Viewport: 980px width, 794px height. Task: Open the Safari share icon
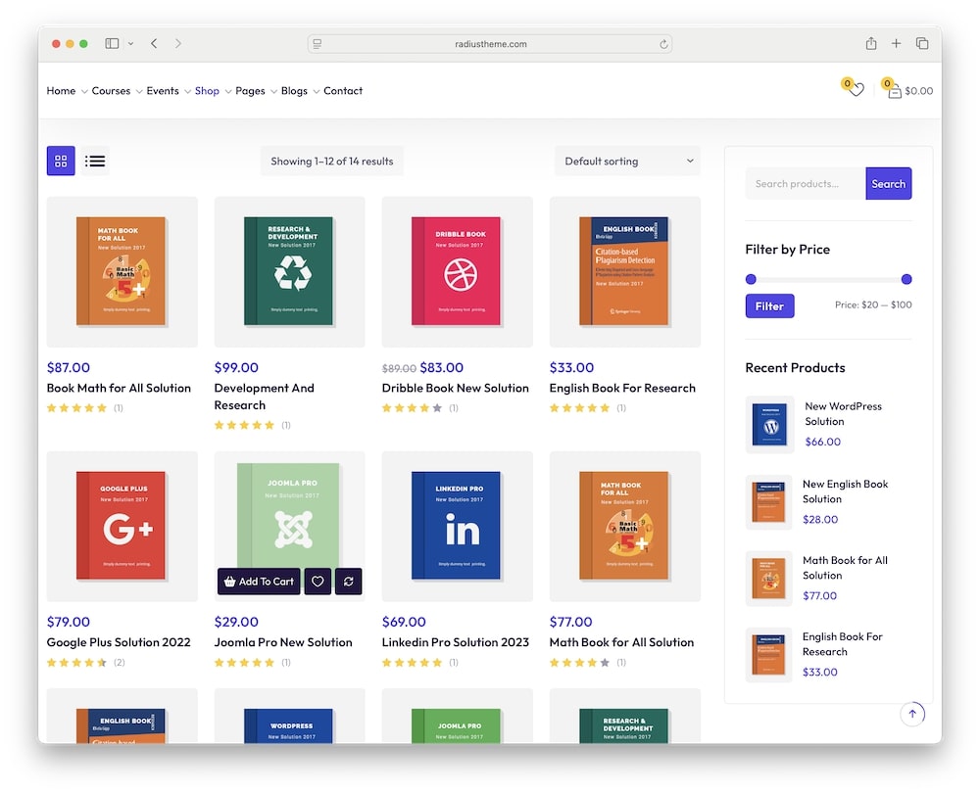tap(871, 43)
